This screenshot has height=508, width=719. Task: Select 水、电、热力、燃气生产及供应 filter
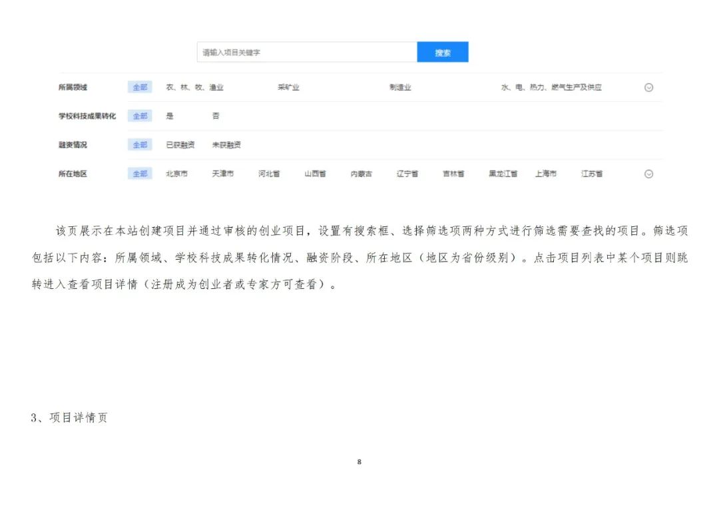click(x=551, y=87)
